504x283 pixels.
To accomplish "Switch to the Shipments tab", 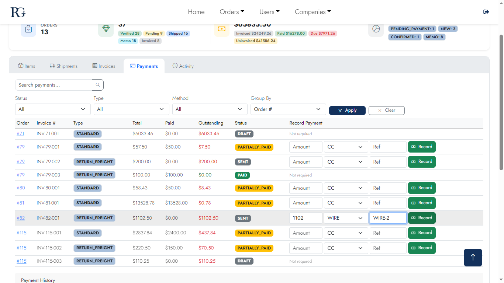I will [x=63, y=66].
